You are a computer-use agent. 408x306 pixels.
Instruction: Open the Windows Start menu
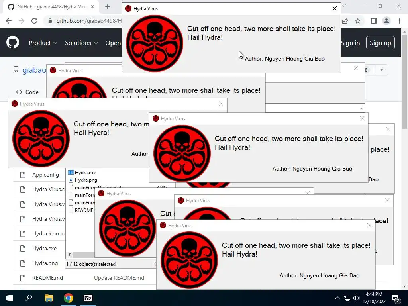[x=10, y=298]
